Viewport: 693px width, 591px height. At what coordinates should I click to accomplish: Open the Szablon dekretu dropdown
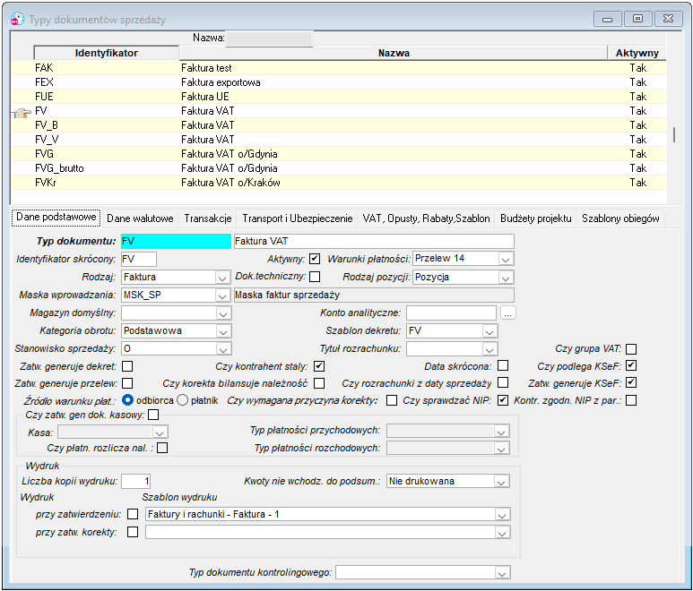(x=489, y=332)
